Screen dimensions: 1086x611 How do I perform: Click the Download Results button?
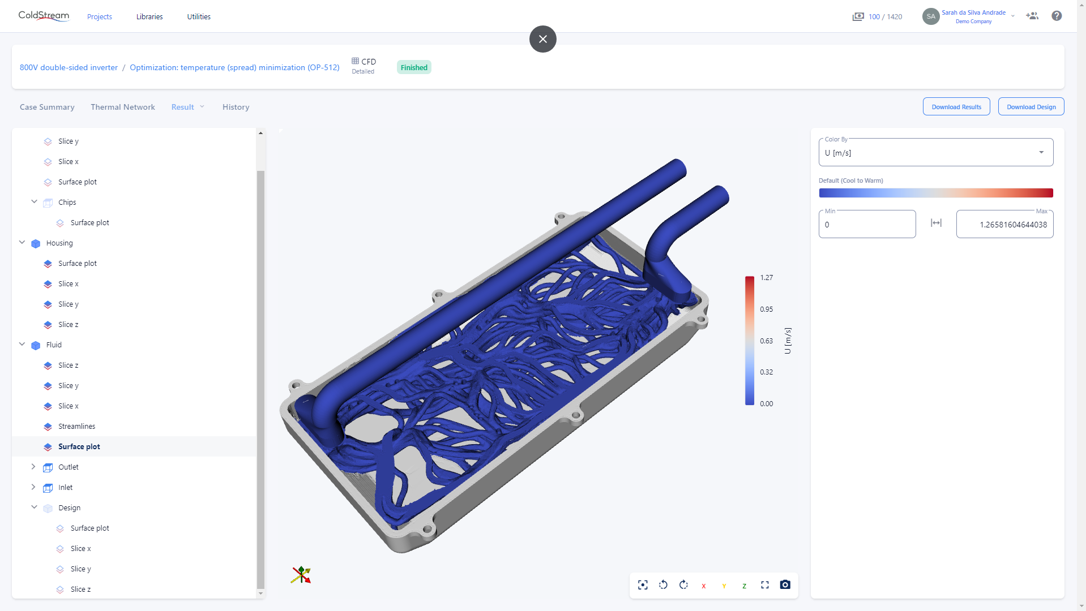(956, 107)
